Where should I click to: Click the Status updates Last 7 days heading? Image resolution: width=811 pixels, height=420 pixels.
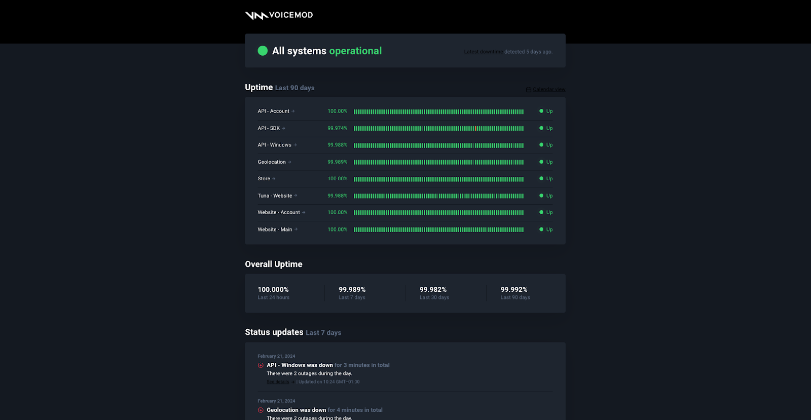293,332
